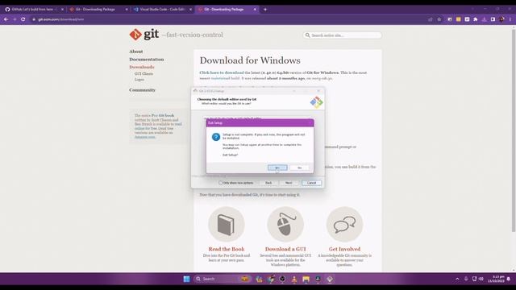Click the Exit Setup question mark icon
Screen dimensions: 516x290
click(216, 137)
